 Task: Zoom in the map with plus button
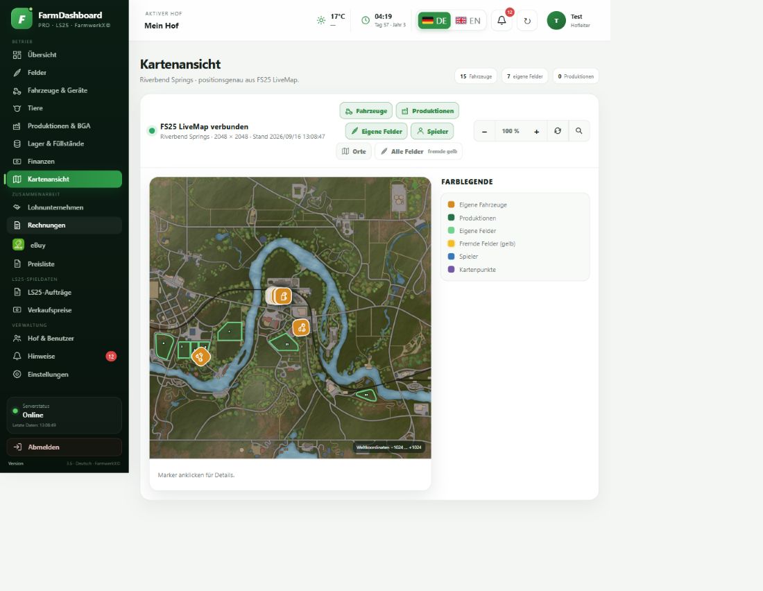pyautogui.click(x=536, y=131)
